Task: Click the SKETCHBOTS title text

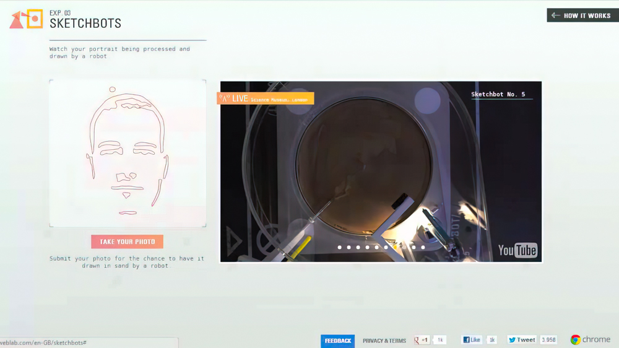Action: [x=85, y=24]
